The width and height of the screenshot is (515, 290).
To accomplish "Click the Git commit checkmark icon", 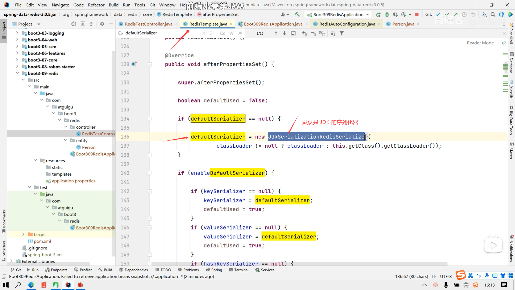I will pos(447,15).
